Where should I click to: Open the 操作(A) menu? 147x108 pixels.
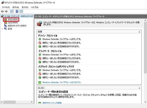[x=16, y=7]
